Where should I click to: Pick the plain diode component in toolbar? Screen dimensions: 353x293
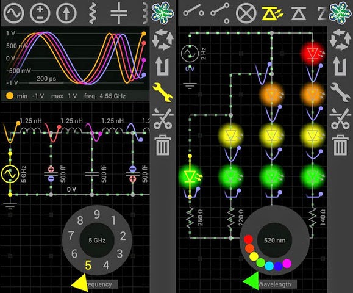(x=299, y=13)
